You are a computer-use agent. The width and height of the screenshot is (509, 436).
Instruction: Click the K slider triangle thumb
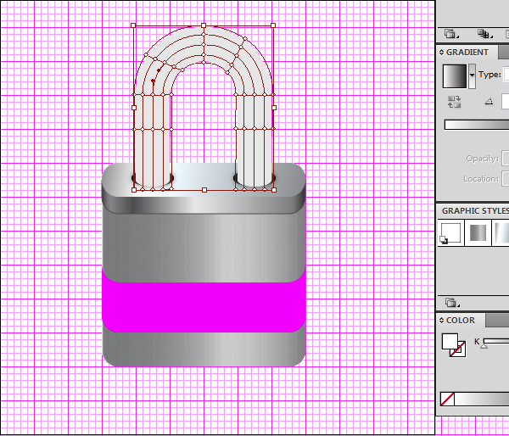pyautogui.click(x=484, y=346)
